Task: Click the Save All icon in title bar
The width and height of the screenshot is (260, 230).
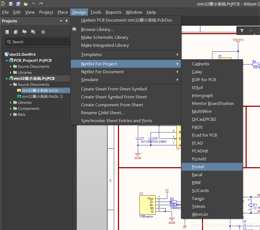Action: pos(18,4)
